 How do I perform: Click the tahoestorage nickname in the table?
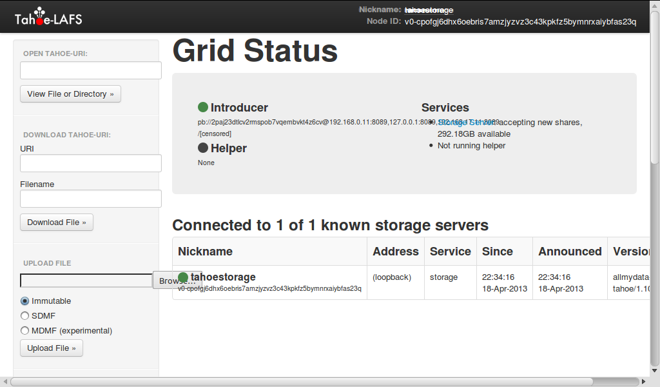(223, 277)
